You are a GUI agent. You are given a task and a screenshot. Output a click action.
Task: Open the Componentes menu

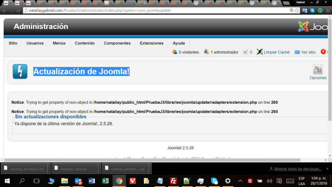(x=117, y=43)
